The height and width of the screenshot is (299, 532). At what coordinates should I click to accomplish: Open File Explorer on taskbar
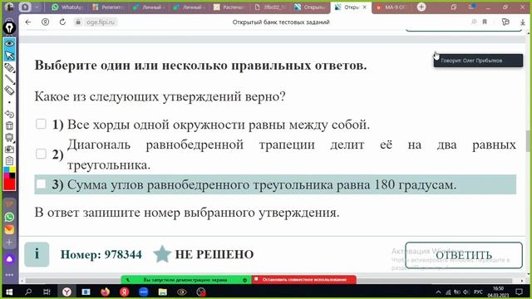[163, 292]
